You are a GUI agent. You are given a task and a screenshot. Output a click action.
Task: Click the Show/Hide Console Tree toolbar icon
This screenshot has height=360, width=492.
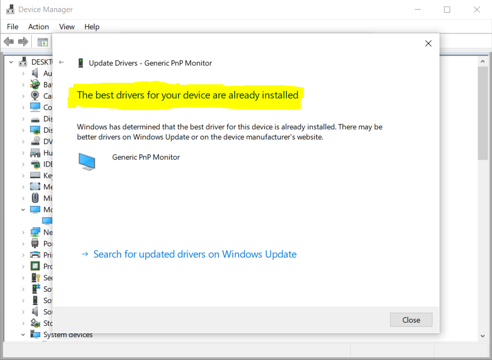42,41
